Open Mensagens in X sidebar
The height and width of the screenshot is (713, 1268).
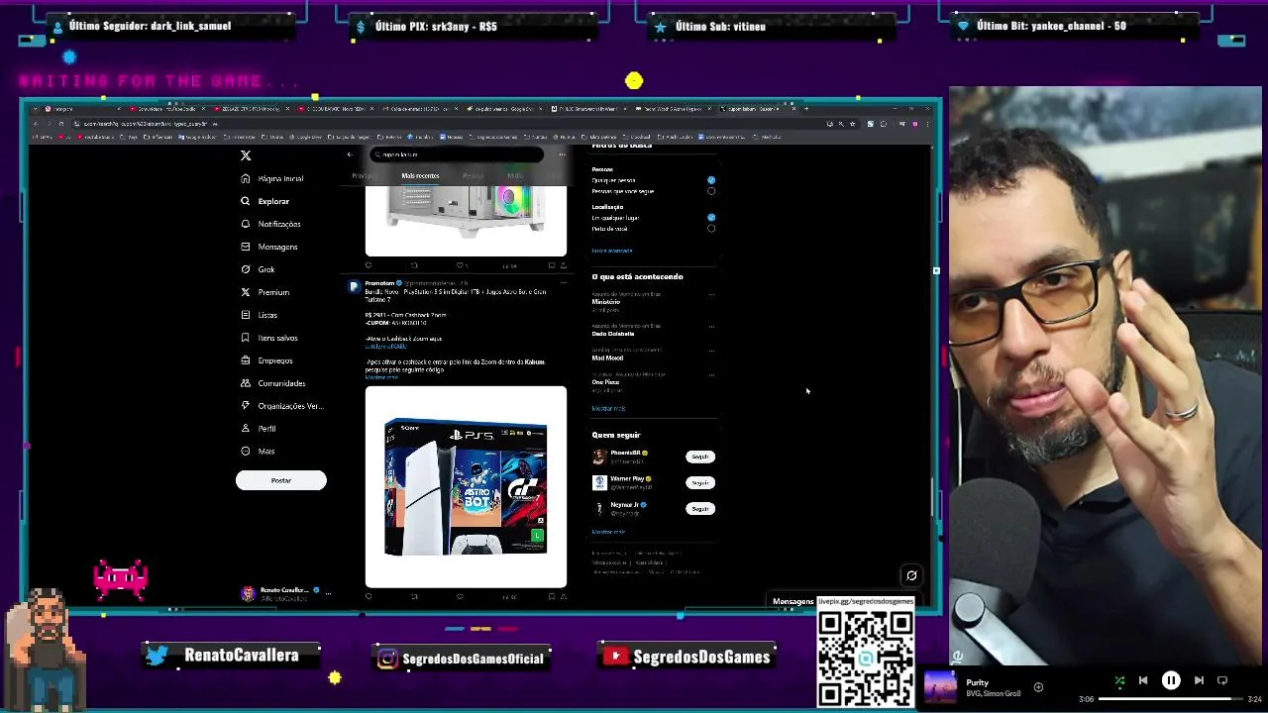point(269,247)
